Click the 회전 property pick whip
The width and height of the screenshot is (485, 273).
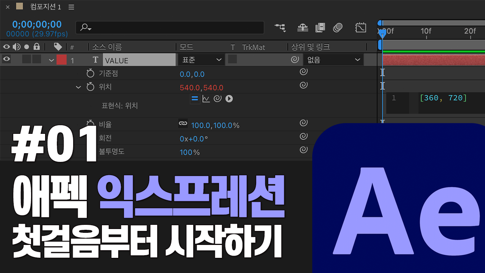coord(304,136)
